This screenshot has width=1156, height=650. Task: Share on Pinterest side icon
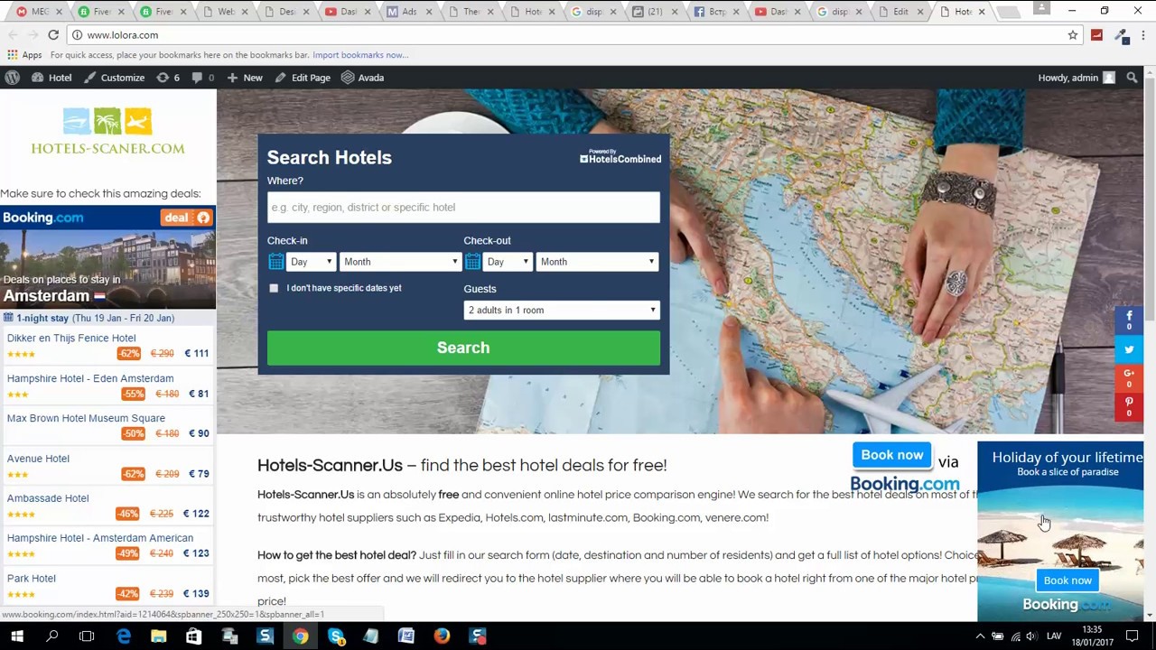[x=1129, y=406]
